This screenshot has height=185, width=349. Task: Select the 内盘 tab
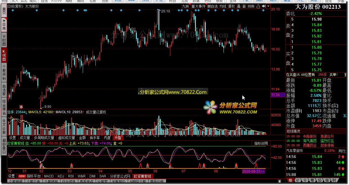coord(107,138)
